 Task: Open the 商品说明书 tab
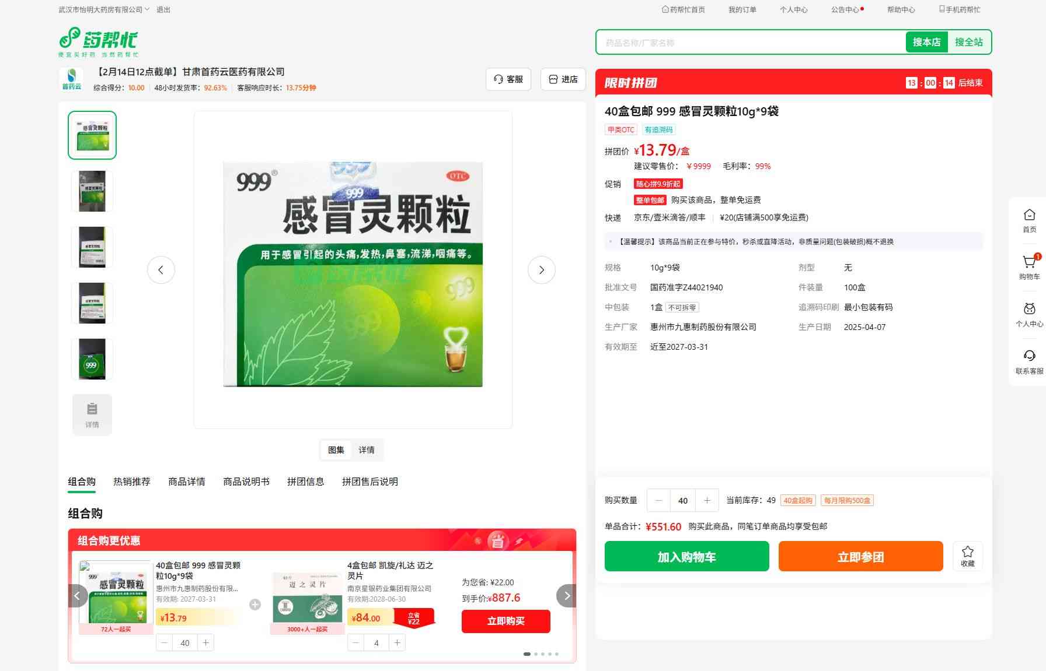(246, 482)
